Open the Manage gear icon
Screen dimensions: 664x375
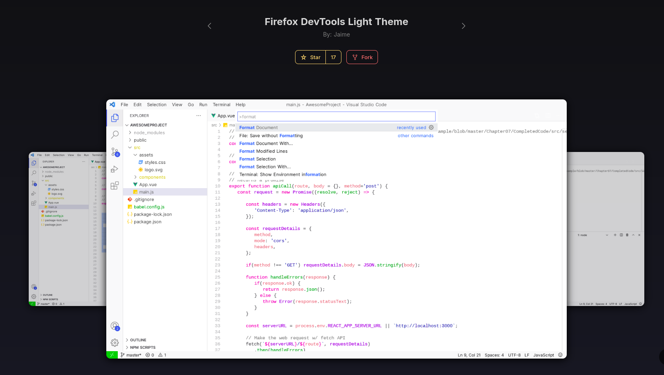click(x=115, y=343)
